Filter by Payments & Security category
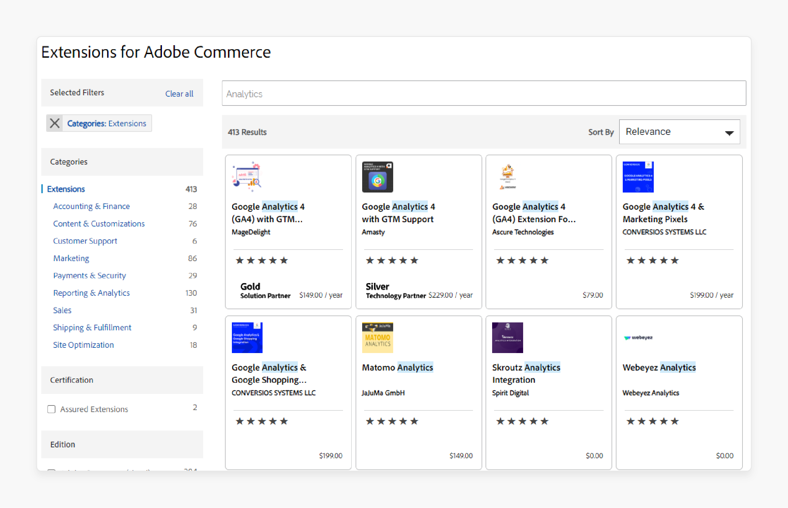The image size is (788, 508). tap(89, 276)
